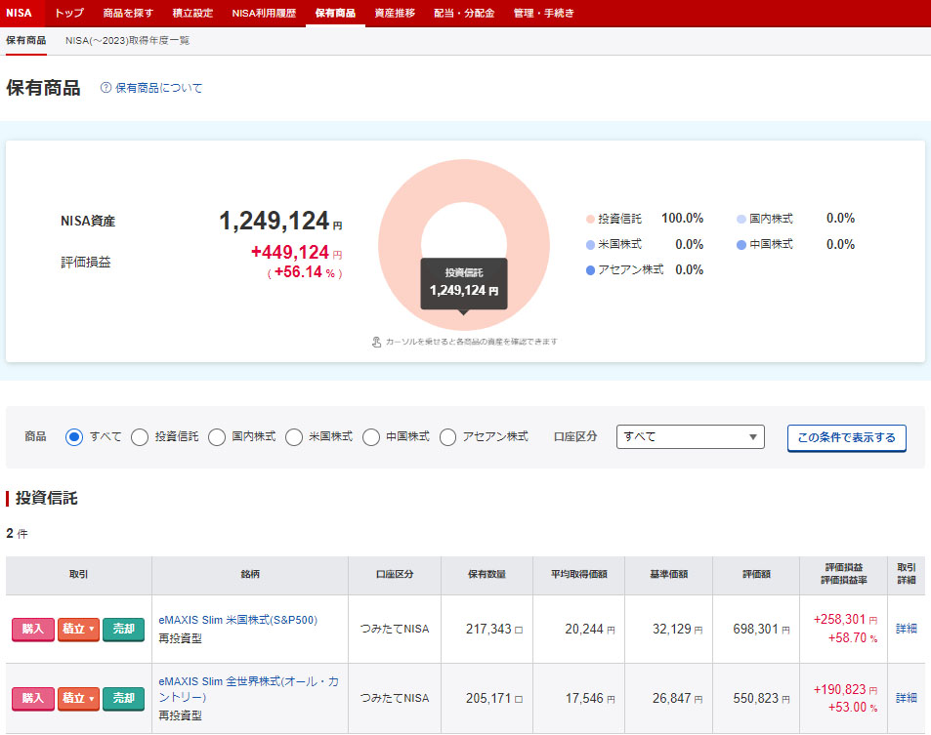Switch to NISA(～2023)取得年度一覧 sub-tab
The image size is (931, 735).
coord(127,41)
